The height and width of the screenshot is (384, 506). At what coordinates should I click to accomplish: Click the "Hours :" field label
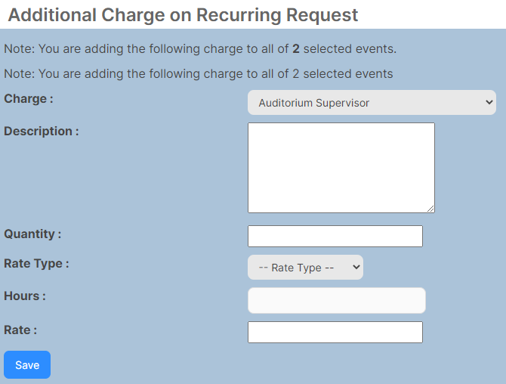(x=25, y=296)
